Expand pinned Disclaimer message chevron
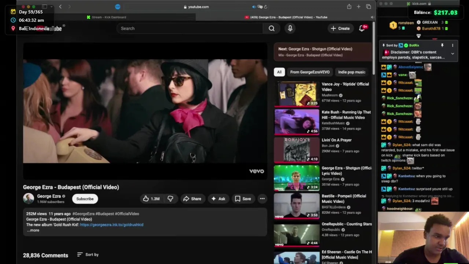Image resolution: width=469 pixels, height=264 pixels. pyautogui.click(x=453, y=54)
